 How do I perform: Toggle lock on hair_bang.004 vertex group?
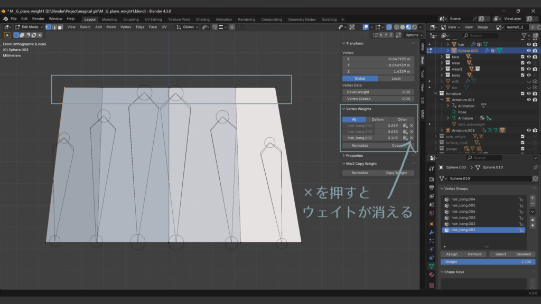pos(521,199)
